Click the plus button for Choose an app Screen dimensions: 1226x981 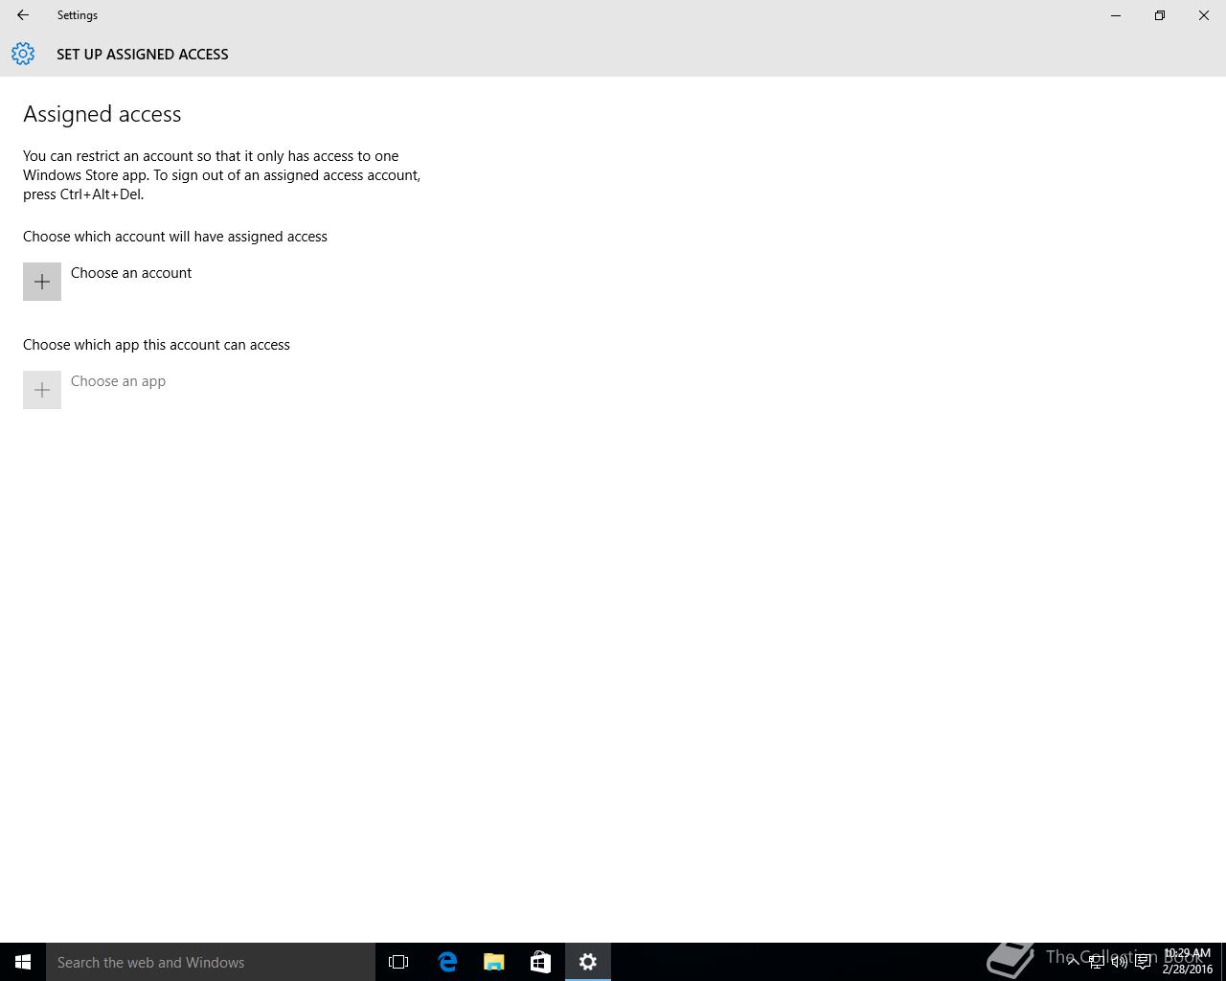pyautogui.click(x=42, y=390)
